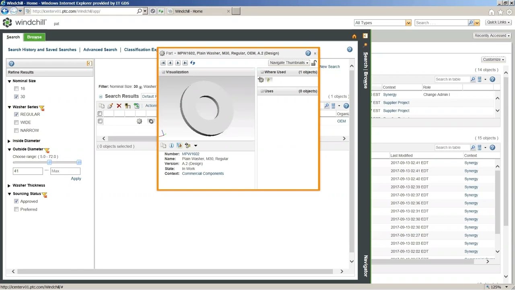Switch to the Search tab

click(x=13, y=37)
